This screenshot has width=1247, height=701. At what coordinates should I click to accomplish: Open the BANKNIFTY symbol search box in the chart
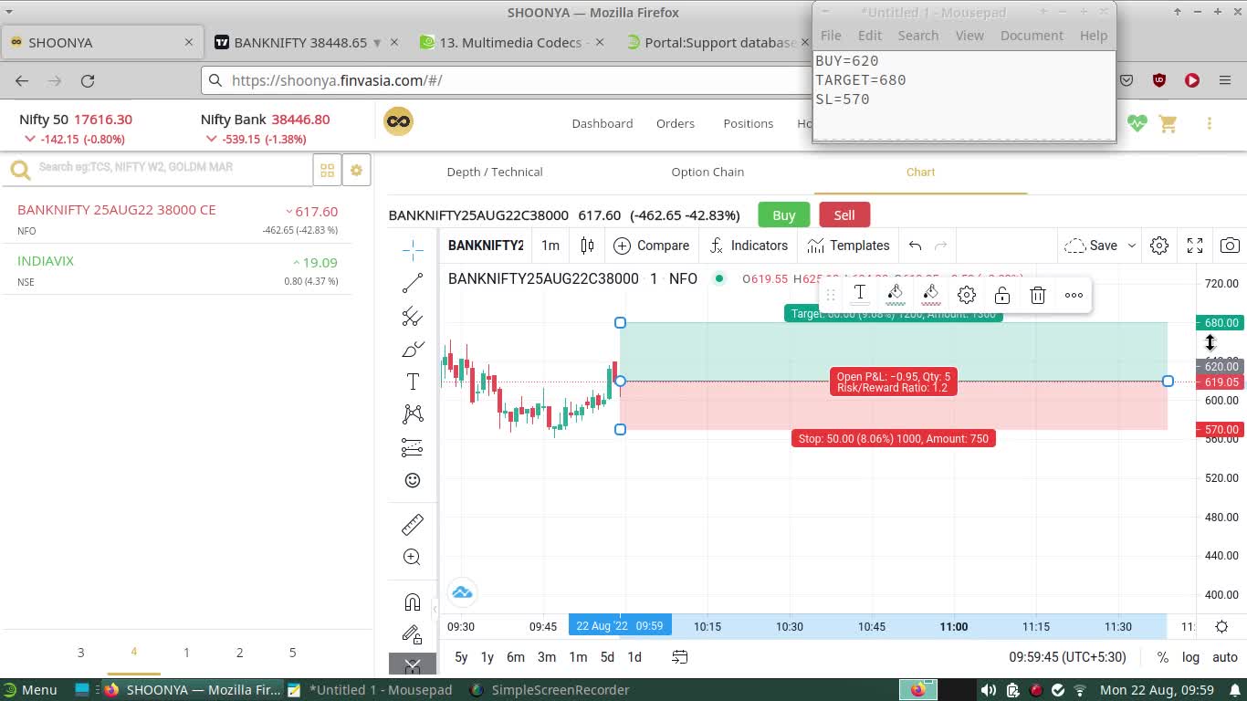pyautogui.click(x=486, y=246)
